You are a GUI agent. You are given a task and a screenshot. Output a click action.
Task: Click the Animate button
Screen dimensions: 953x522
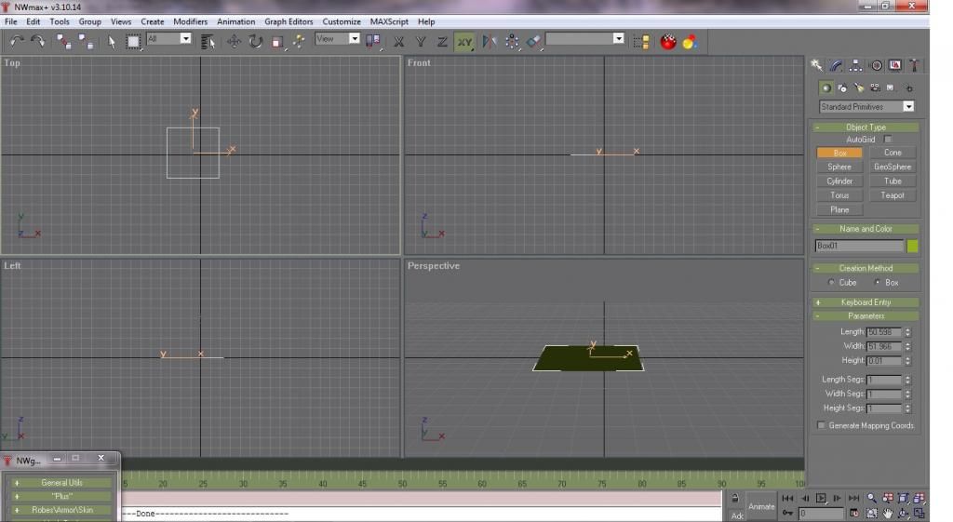[x=760, y=506]
